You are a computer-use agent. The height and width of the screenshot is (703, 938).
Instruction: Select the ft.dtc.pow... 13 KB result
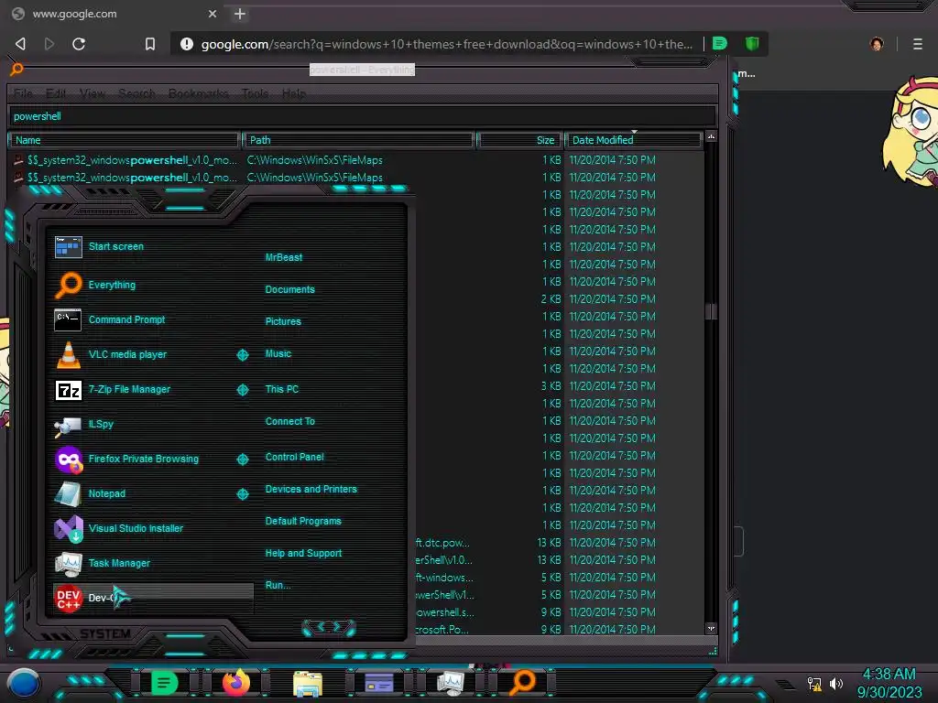pyautogui.click(x=560, y=543)
